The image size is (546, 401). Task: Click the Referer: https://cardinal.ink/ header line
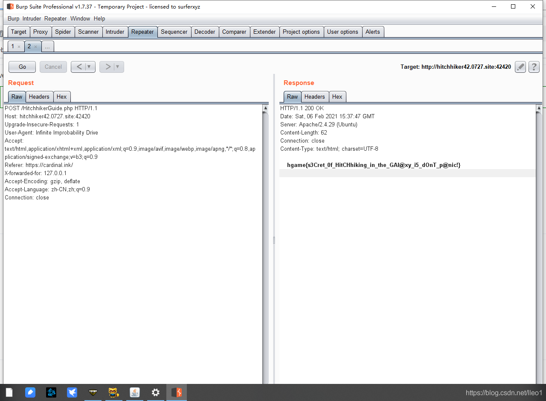39,165
